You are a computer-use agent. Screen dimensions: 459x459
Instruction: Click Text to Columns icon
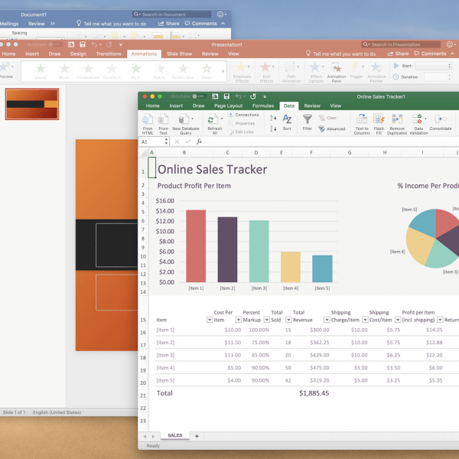[x=362, y=119]
